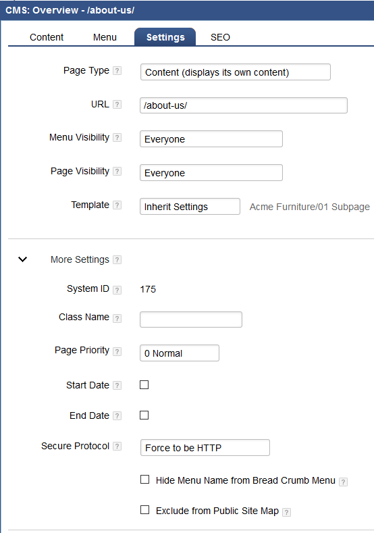
Task: Collapse the More Settings section chevron
Action: tap(22, 259)
